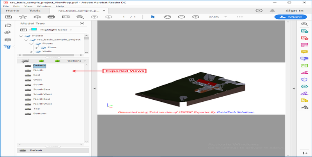Open the zoom percentage dropdown

pos(225,17)
